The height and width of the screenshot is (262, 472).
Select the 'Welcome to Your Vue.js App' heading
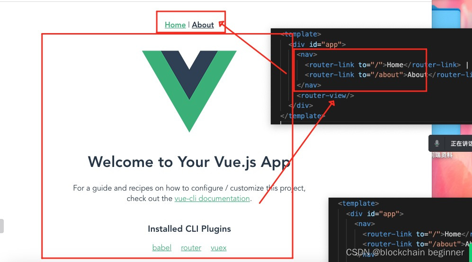[x=189, y=162]
